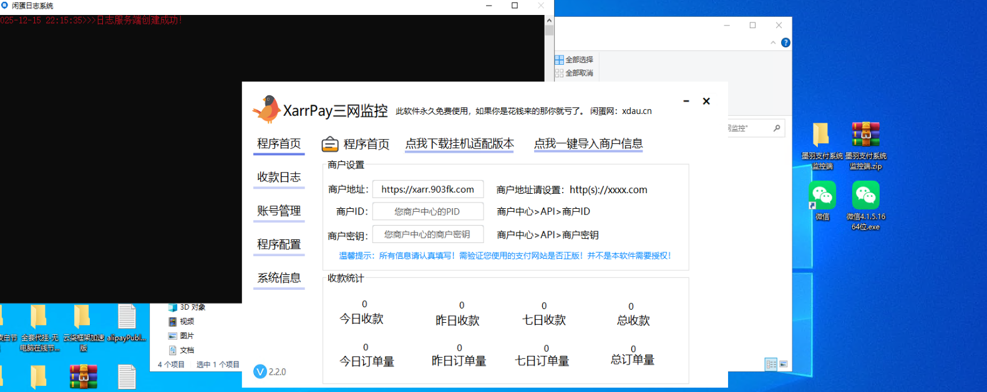Click the 昨日订单量 statistic label
987x392 pixels.
[x=459, y=361]
